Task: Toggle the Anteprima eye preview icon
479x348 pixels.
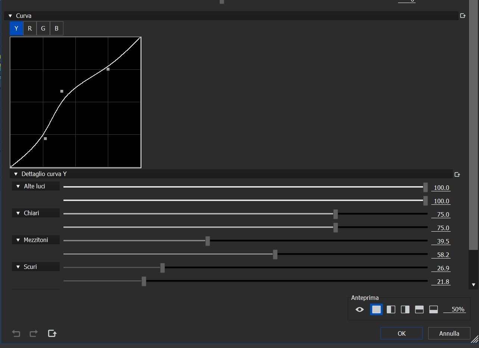Action: coord(360,310)
